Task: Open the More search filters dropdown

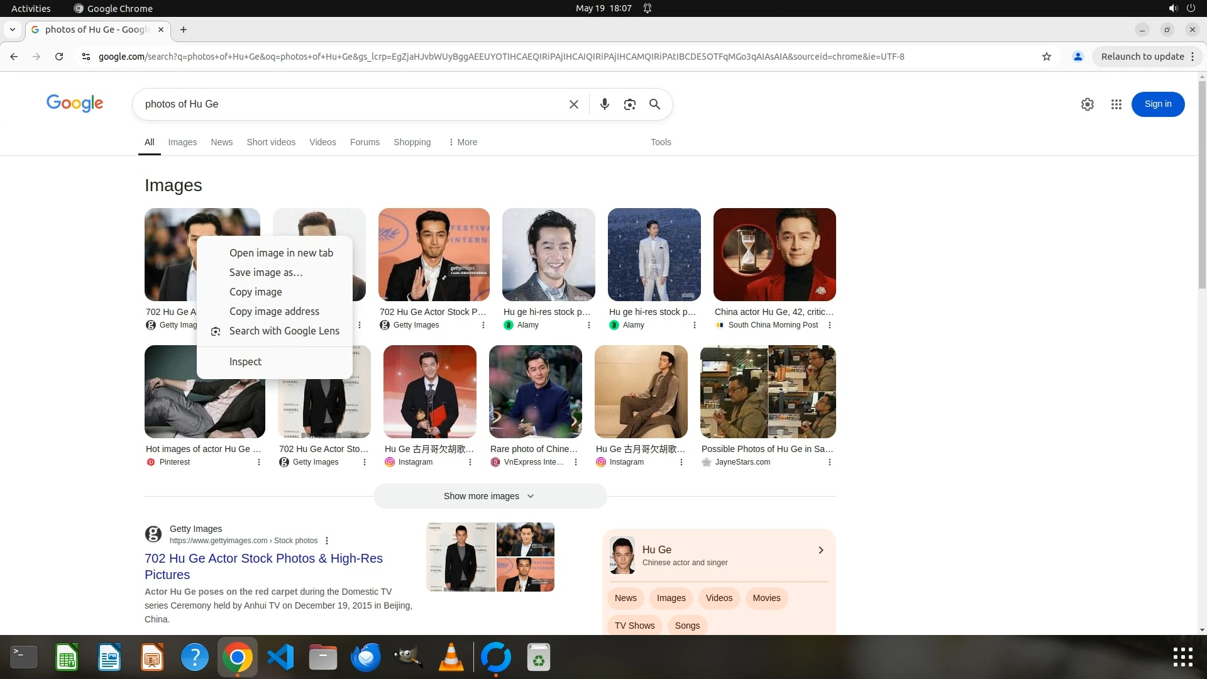Action: 463,142
